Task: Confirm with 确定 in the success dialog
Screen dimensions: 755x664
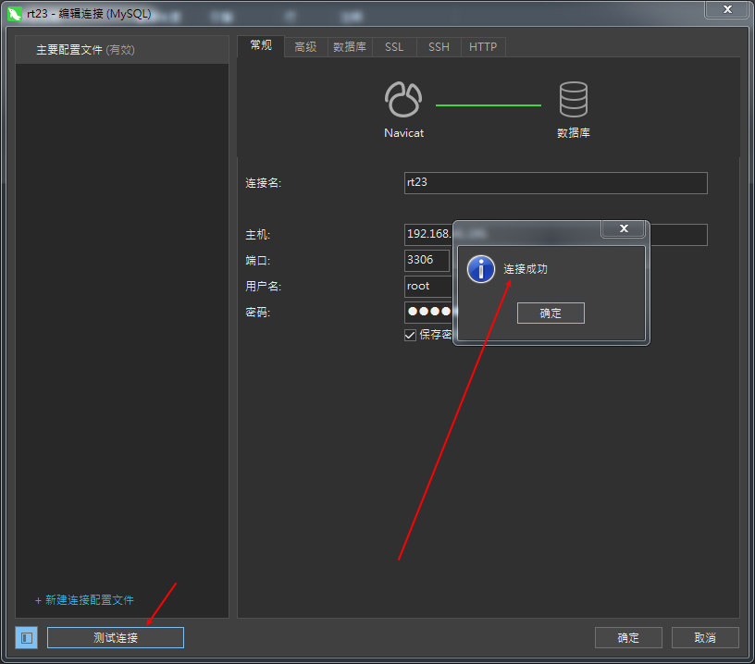Action: coord(551,314)
